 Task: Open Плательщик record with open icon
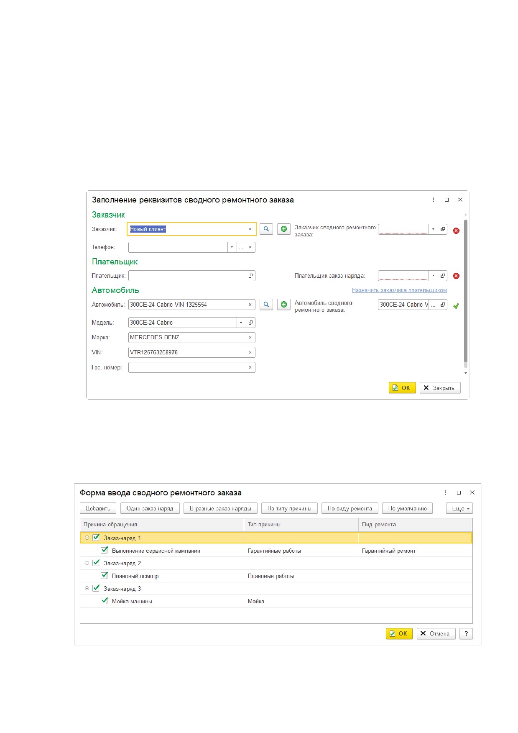[250, 276]
